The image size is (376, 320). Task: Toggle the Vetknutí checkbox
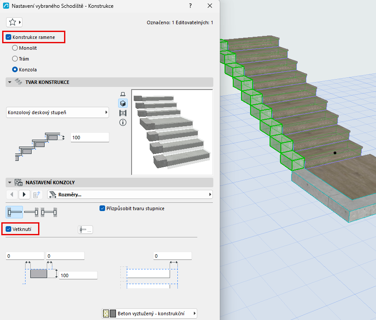tap(8, 229)
